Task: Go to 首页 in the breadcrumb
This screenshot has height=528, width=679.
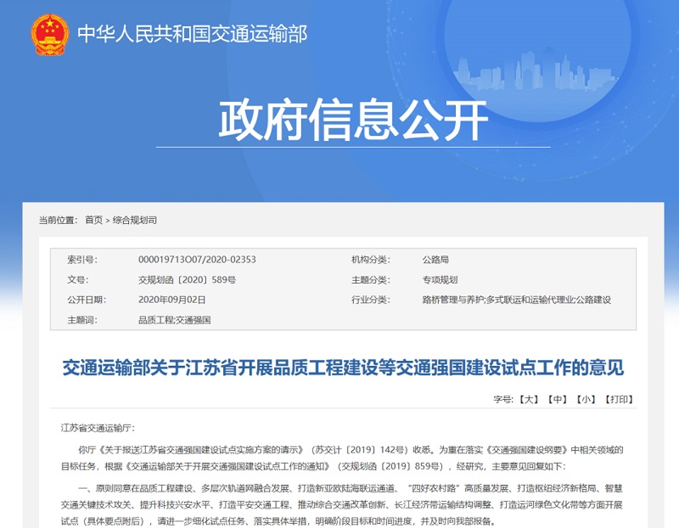Action: click(93, 220)
